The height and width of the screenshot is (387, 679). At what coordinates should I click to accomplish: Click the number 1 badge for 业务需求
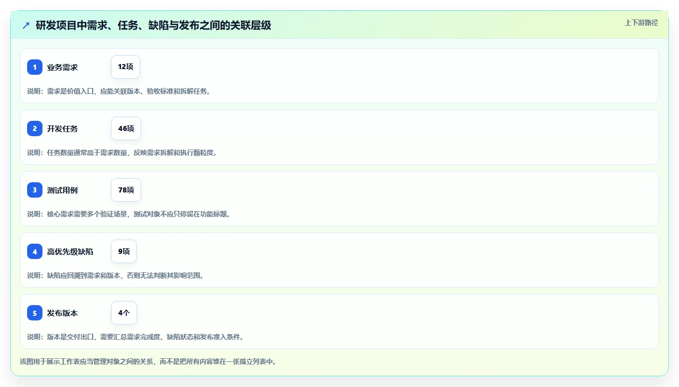[35, 67]
